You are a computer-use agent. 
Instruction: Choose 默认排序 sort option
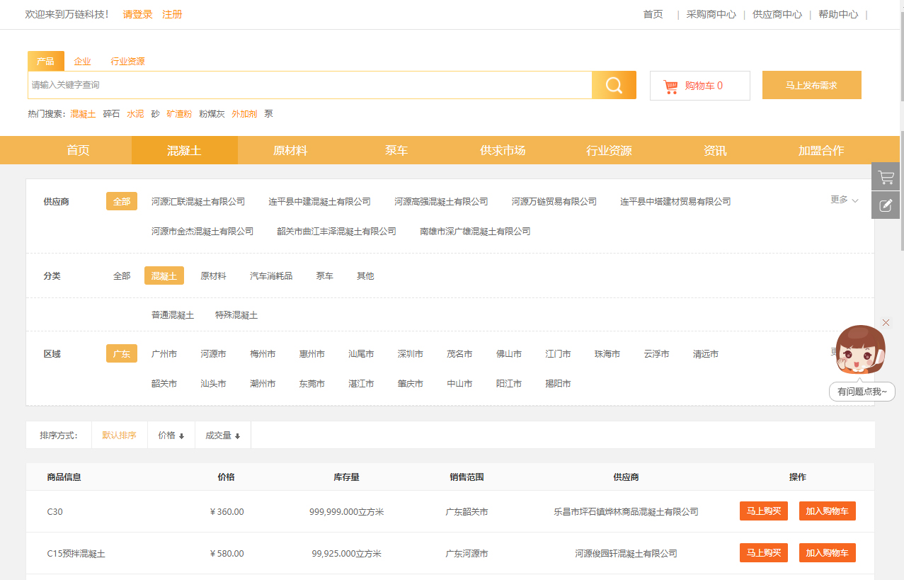(x=119, y=436)
